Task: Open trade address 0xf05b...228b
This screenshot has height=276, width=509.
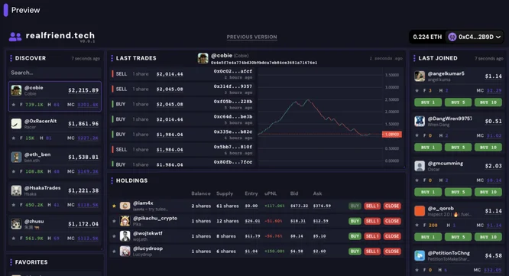Action: point(233,102)
